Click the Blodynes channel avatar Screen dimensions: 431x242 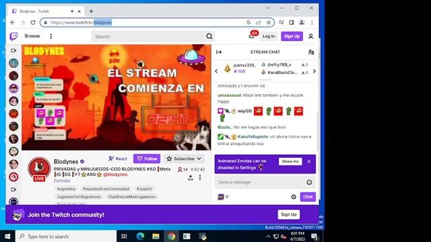39,168
